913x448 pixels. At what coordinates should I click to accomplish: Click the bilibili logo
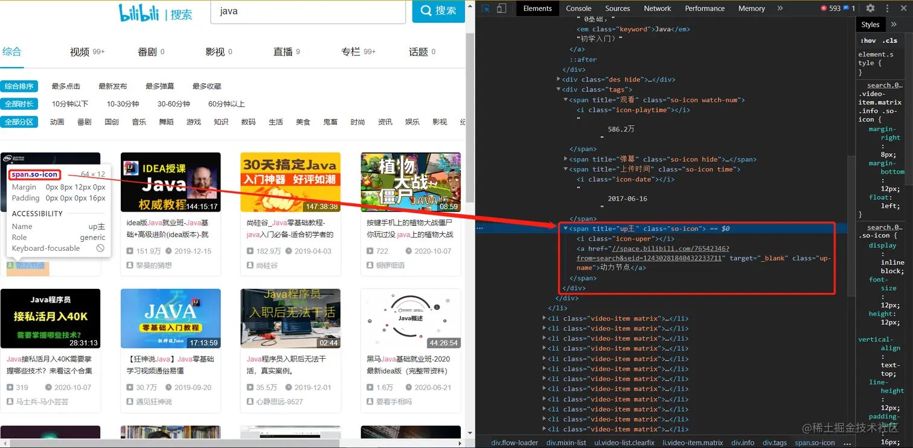tap(139, 12)
